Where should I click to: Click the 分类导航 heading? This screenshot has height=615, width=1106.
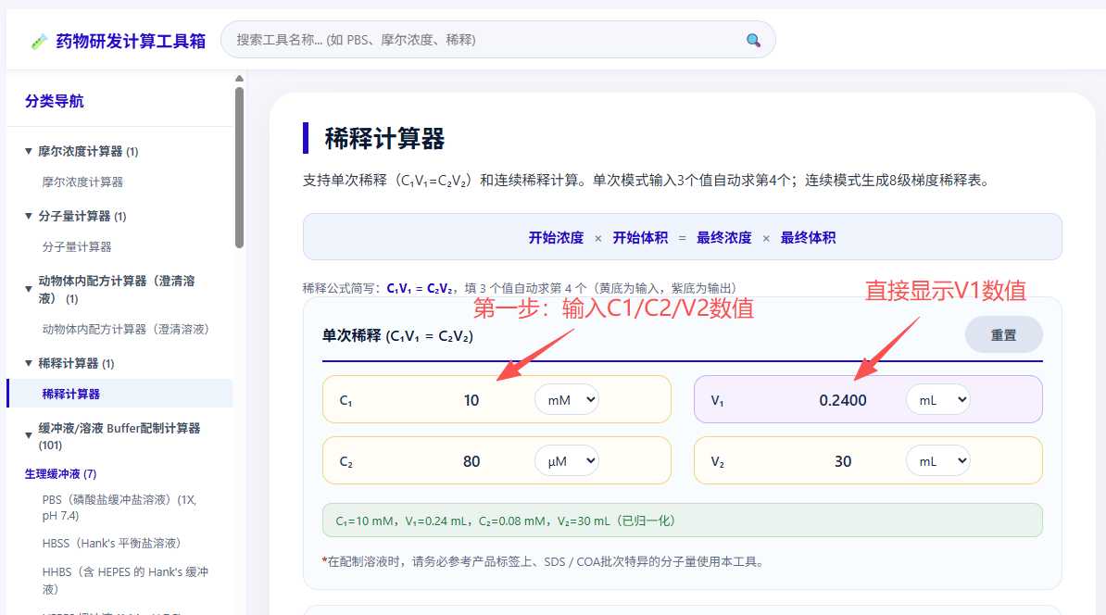coord(55,101)
